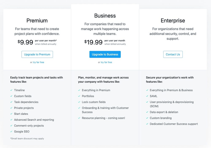Screen dimensions: 211x148
Task: Select the Premium plan heading
Action: (x=37, y=21)
